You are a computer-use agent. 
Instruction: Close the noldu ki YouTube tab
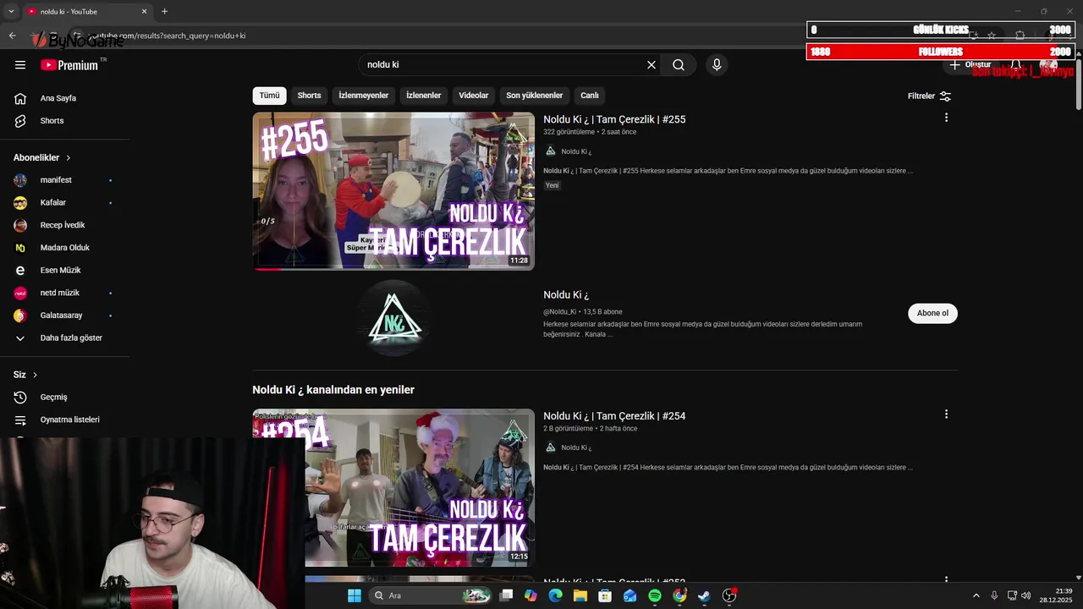coord(144,12)
